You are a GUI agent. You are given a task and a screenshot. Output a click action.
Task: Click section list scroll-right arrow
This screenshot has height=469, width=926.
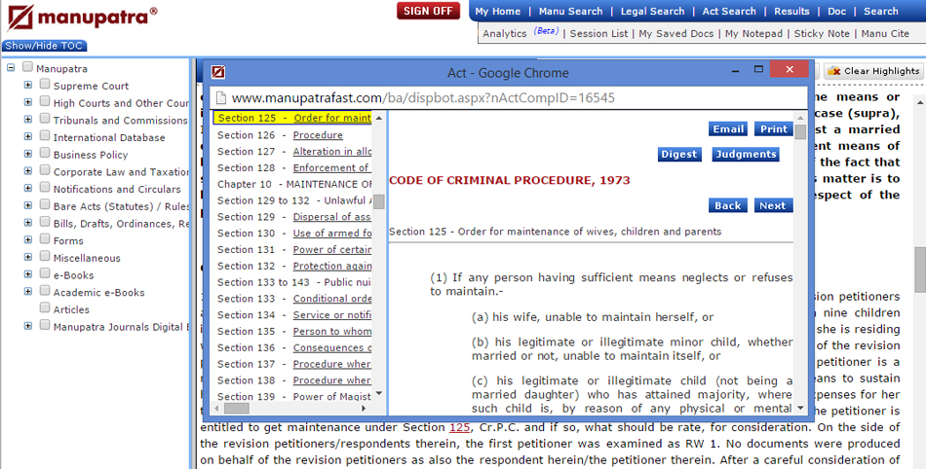364,408
